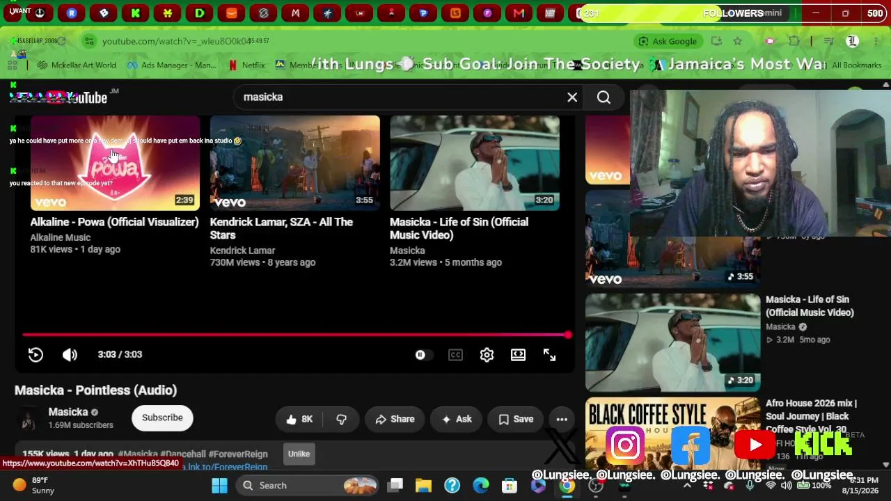Click the YouTube search magnifier button
The height and width of the screenshot is (501, 891).
coord(604,97)
